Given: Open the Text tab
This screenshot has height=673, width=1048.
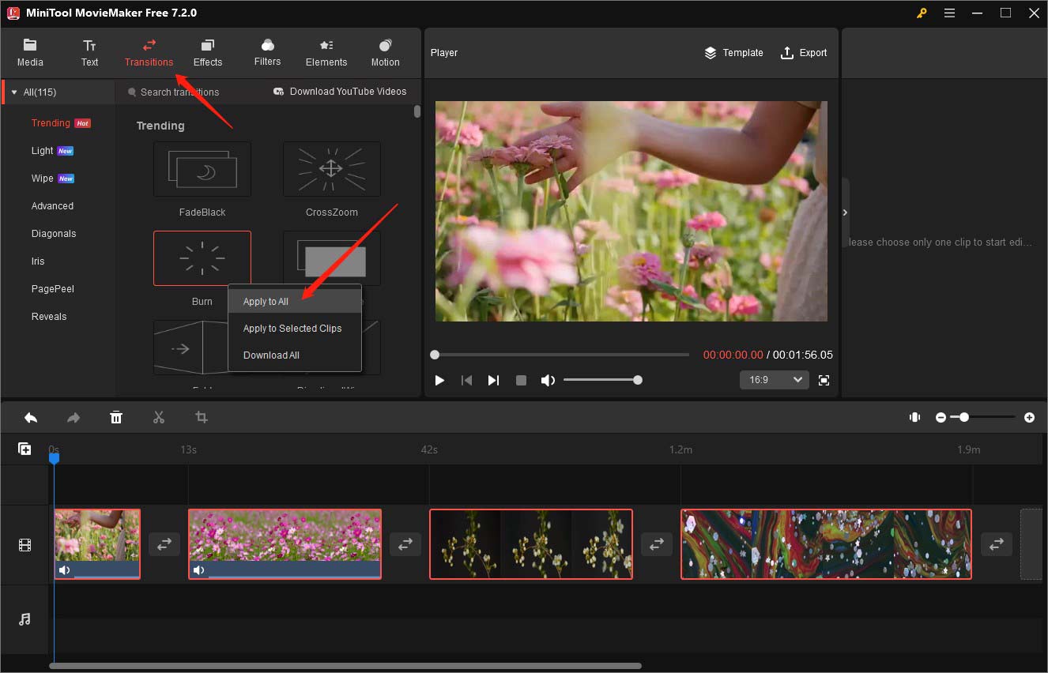Looking at the screenshot, I should pos(90,53).
